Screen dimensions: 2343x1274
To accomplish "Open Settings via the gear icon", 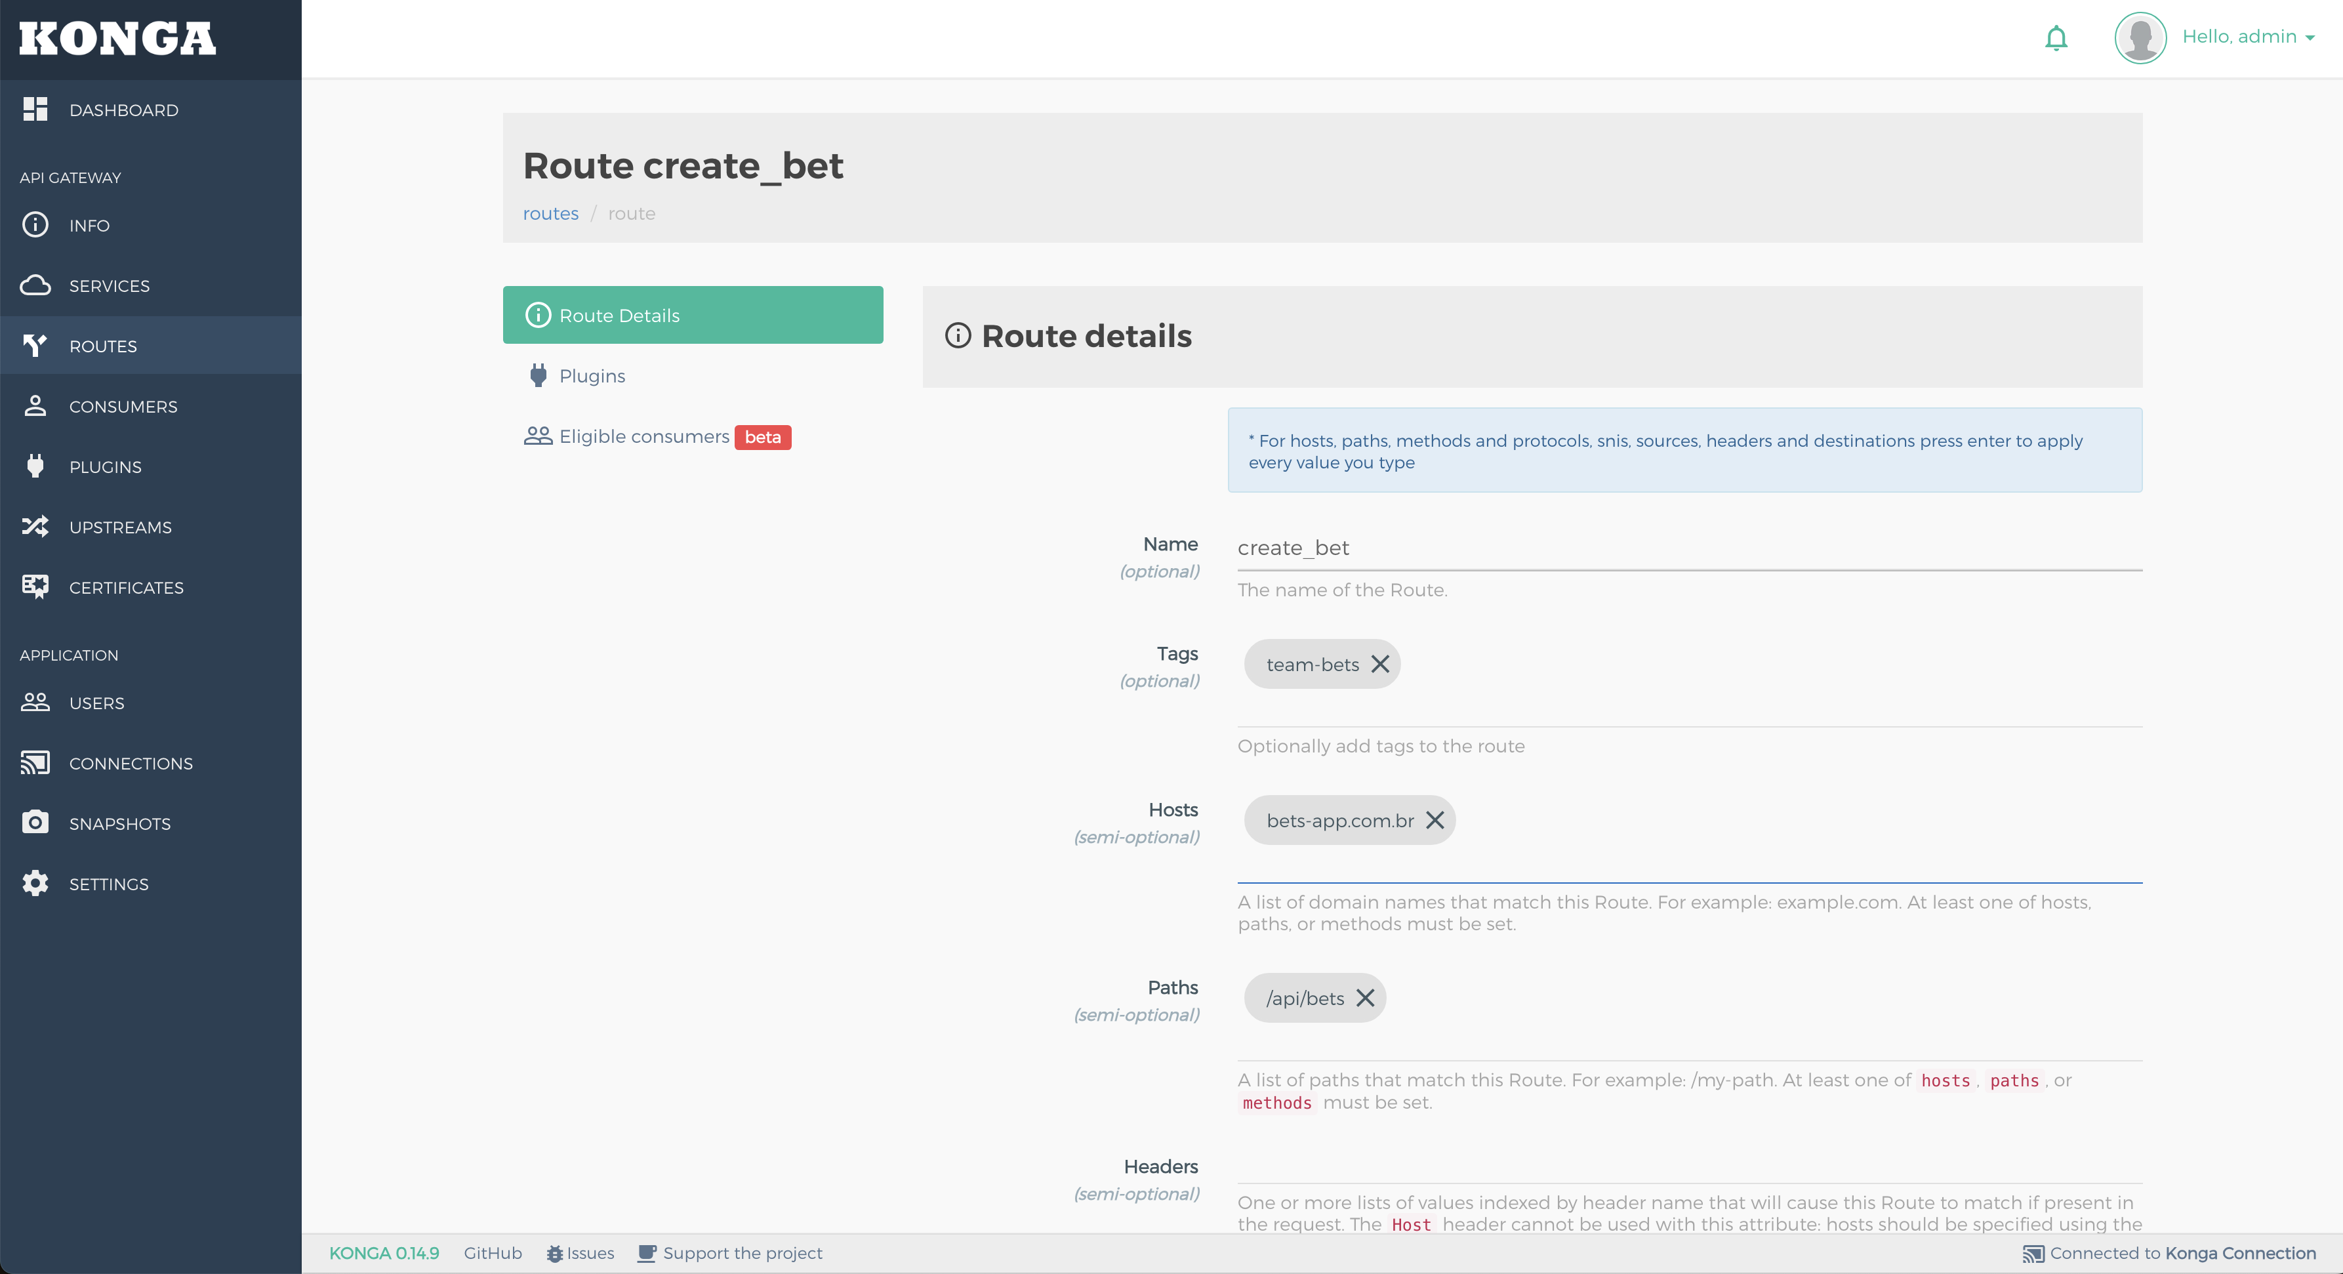I will click(x=35, y=883).
